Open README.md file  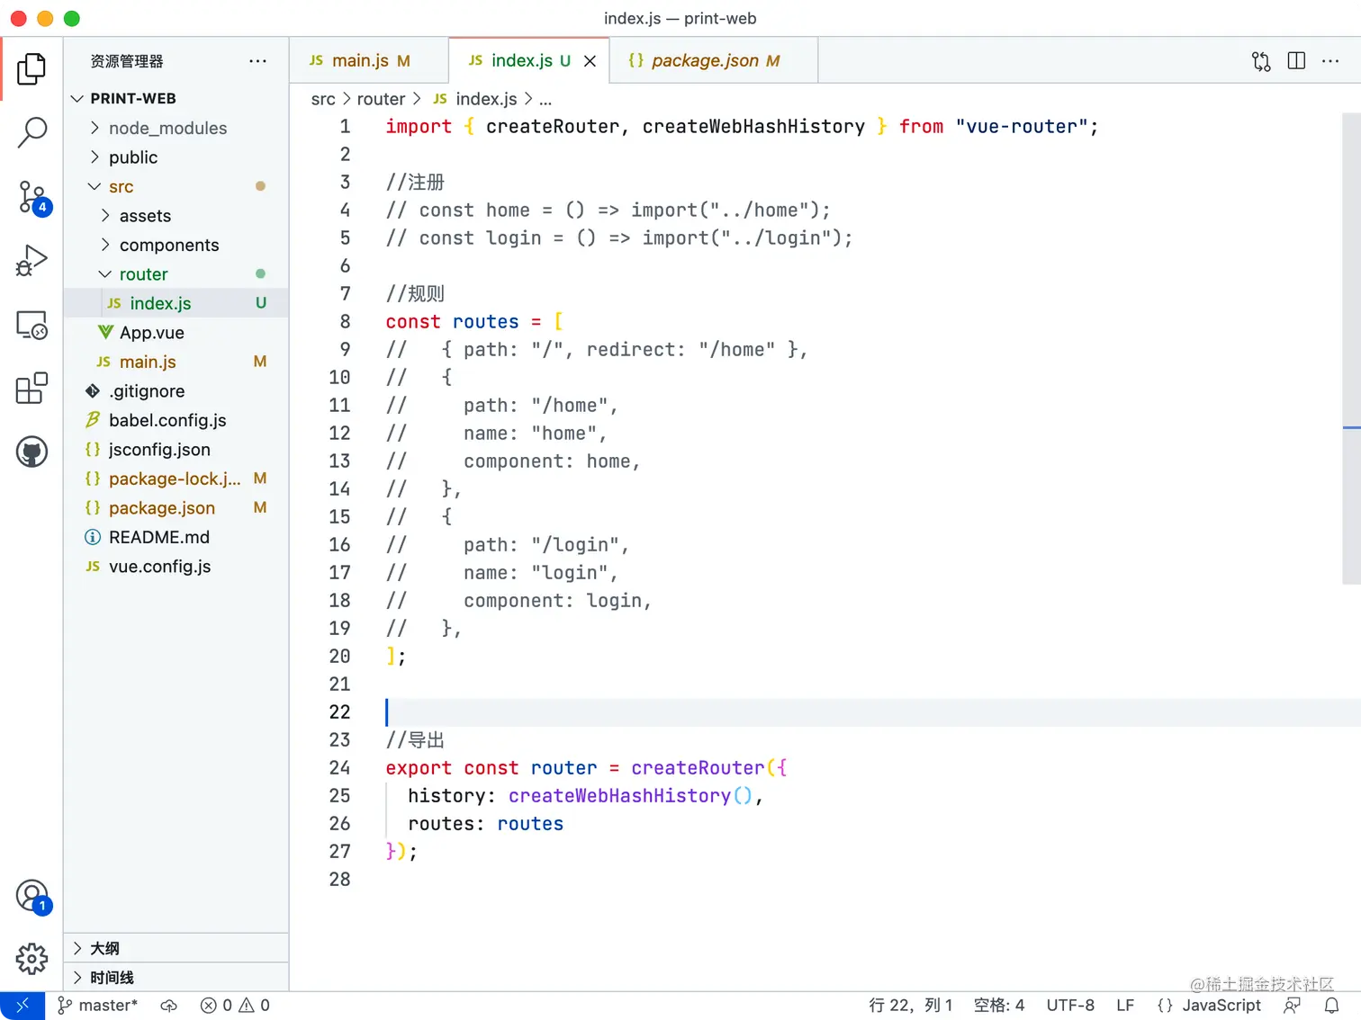coord(176,537)
